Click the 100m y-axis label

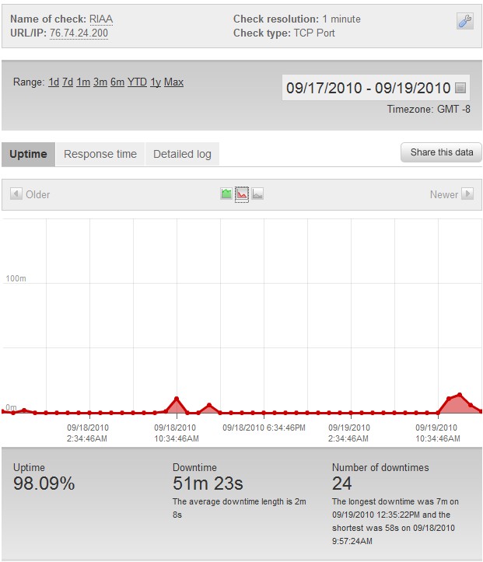16,278
